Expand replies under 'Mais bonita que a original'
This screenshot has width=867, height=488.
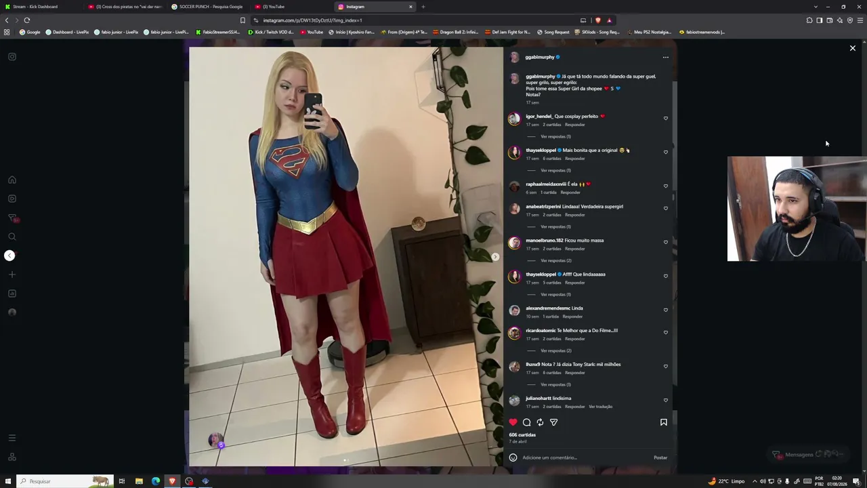point(555,170)
